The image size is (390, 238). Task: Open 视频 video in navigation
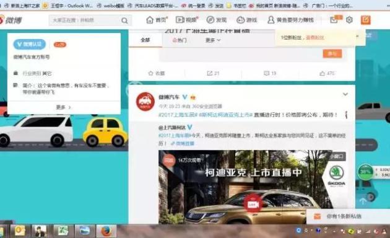pos(187,20)
